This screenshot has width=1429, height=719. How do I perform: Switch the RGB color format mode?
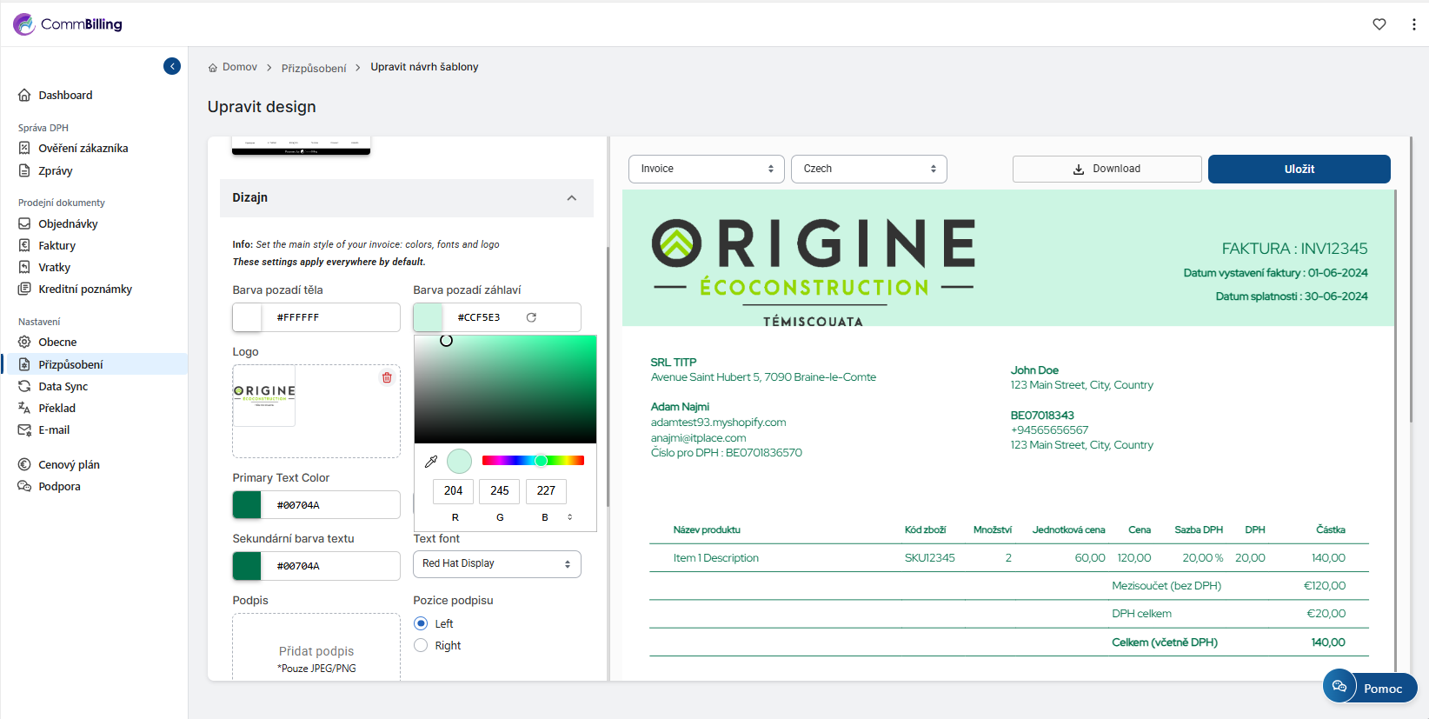570,517
